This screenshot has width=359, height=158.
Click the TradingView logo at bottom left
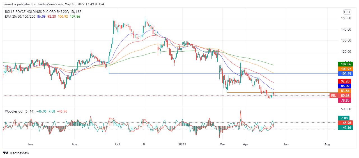16,153
